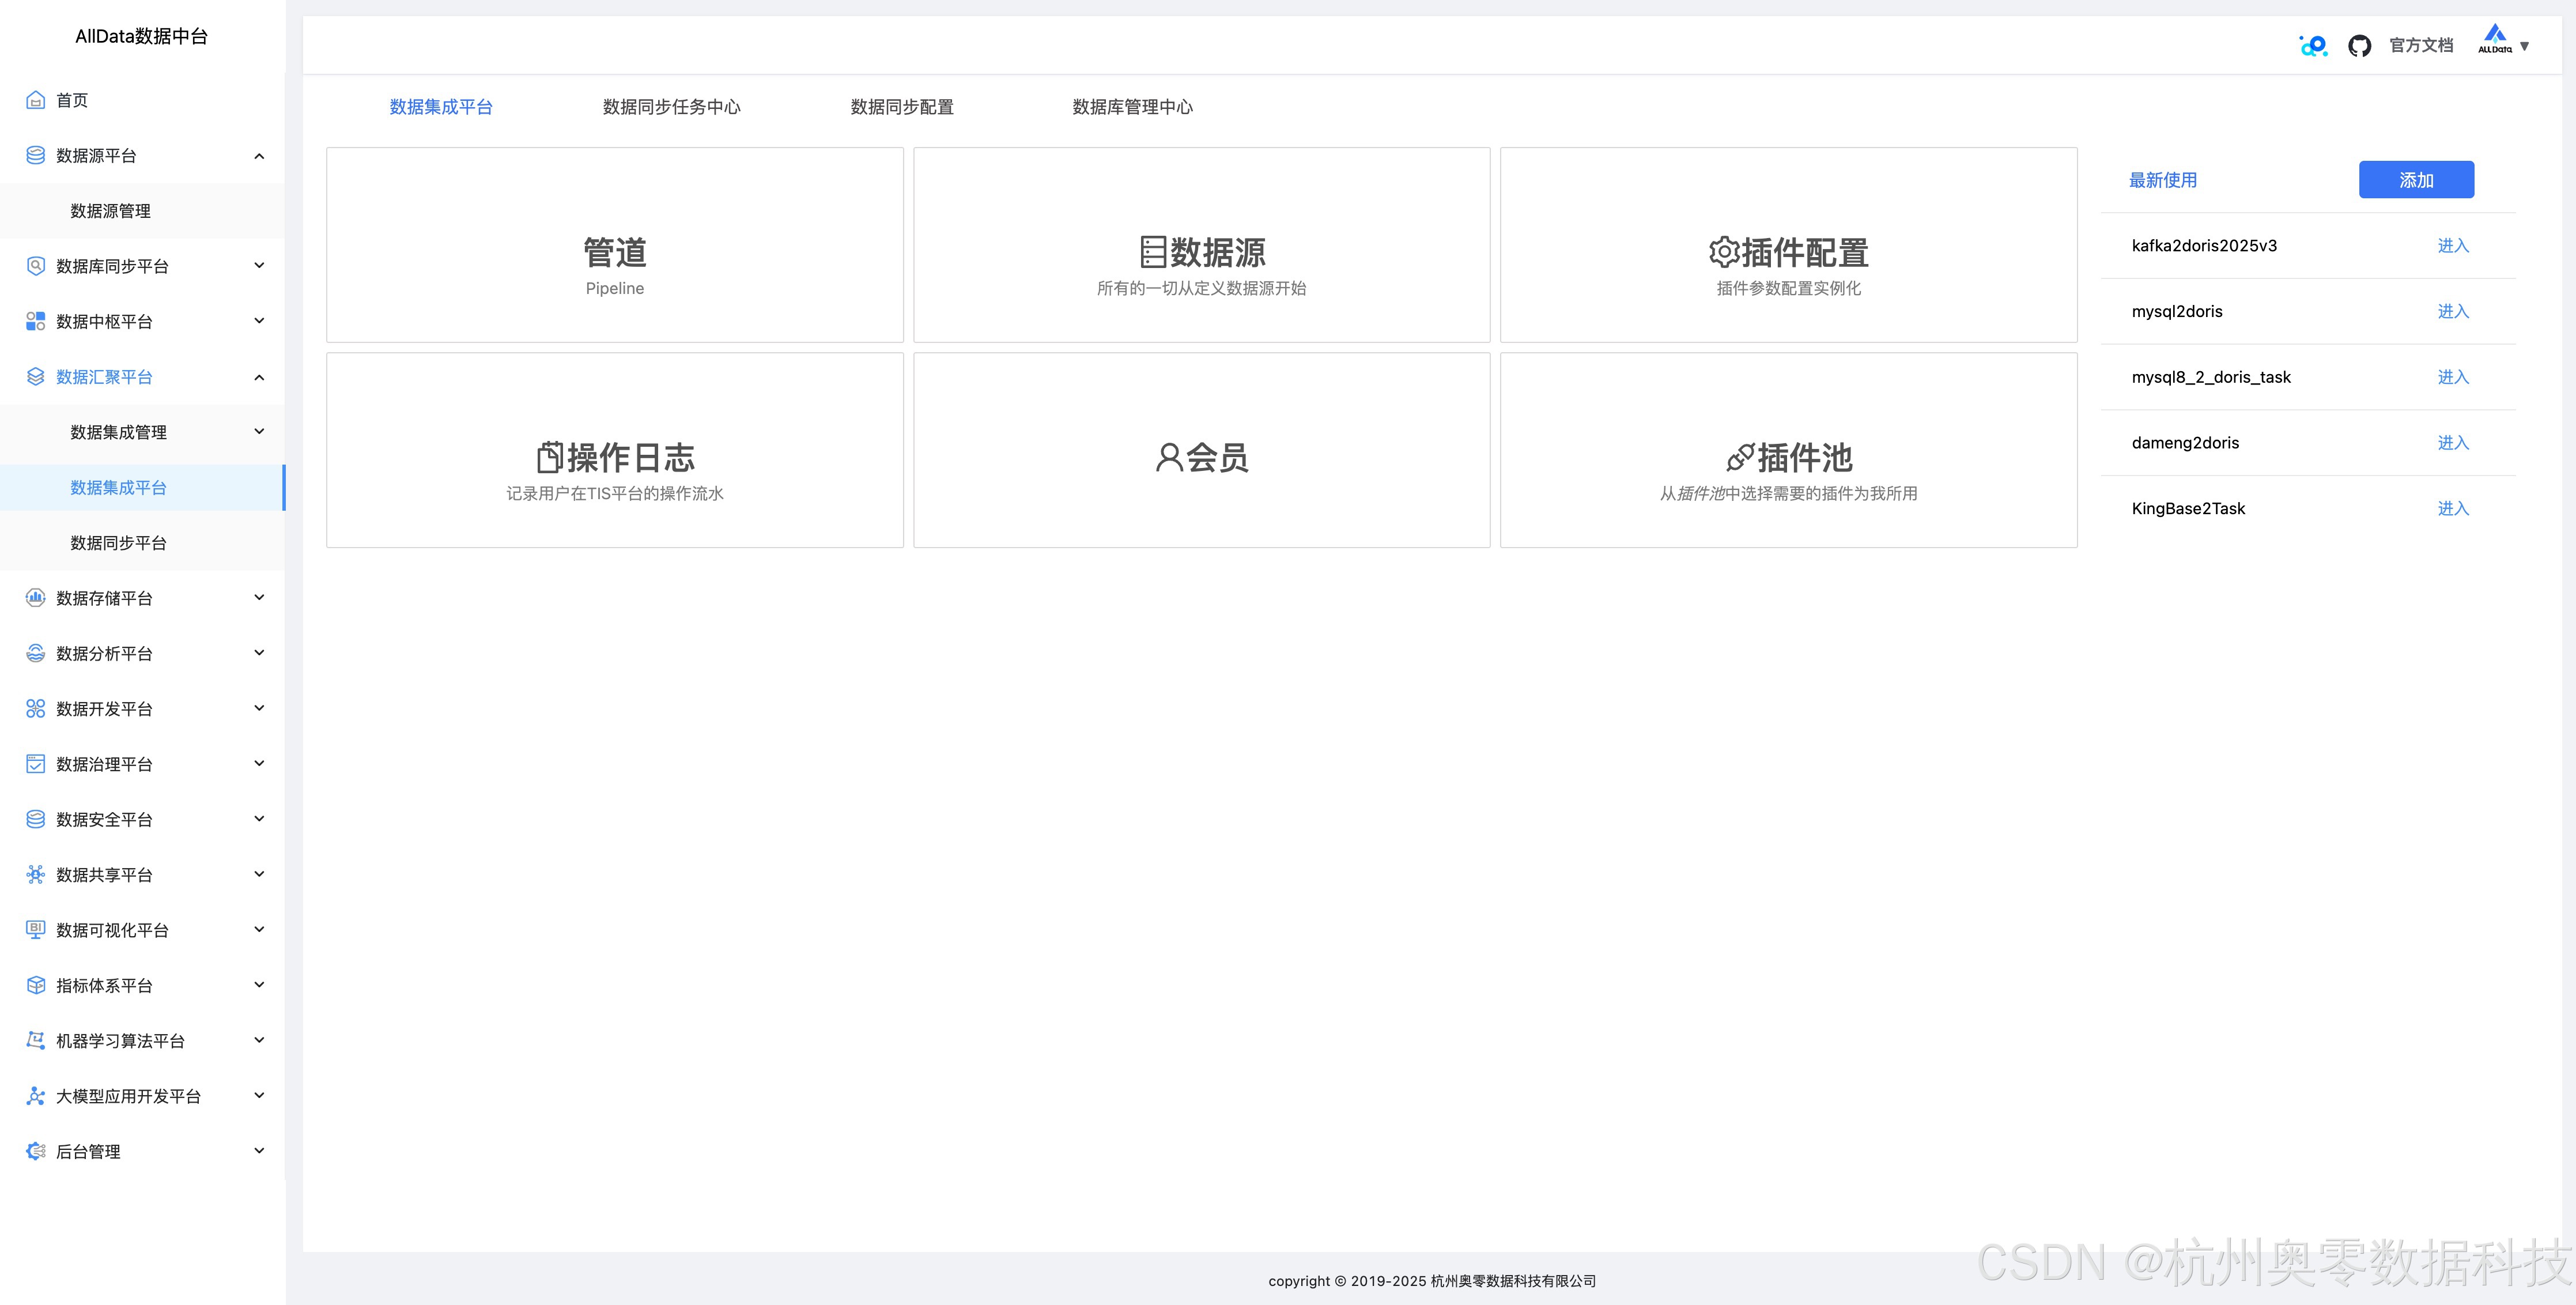Click 进入 for dameng2doris
The image size is (2576, 1305).
(x=2453, y=443)
